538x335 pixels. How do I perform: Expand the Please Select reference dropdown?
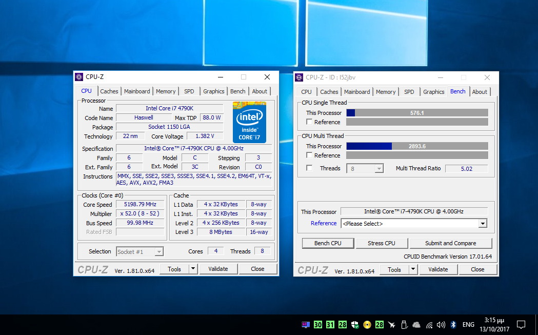point(483,224)
